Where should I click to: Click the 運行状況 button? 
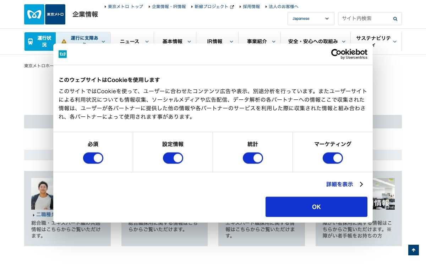pos(40,41)
